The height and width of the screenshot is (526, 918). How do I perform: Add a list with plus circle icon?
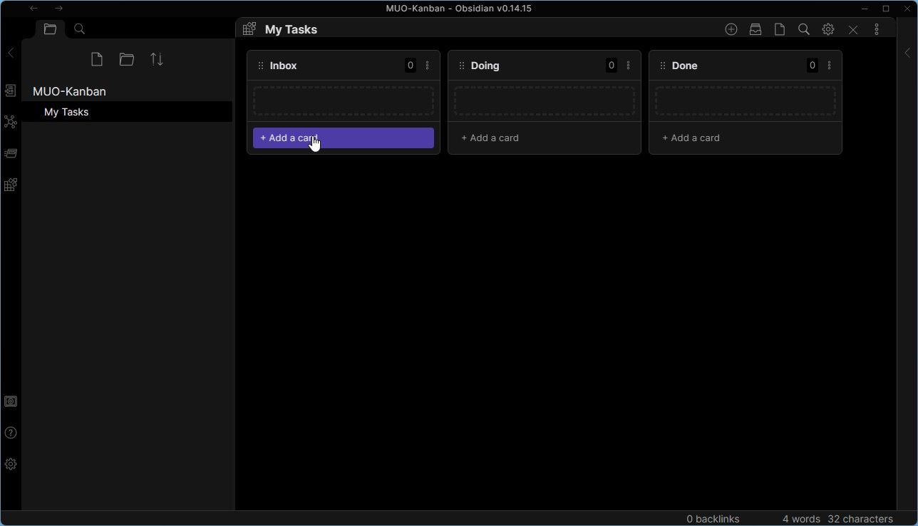(731, 29)
